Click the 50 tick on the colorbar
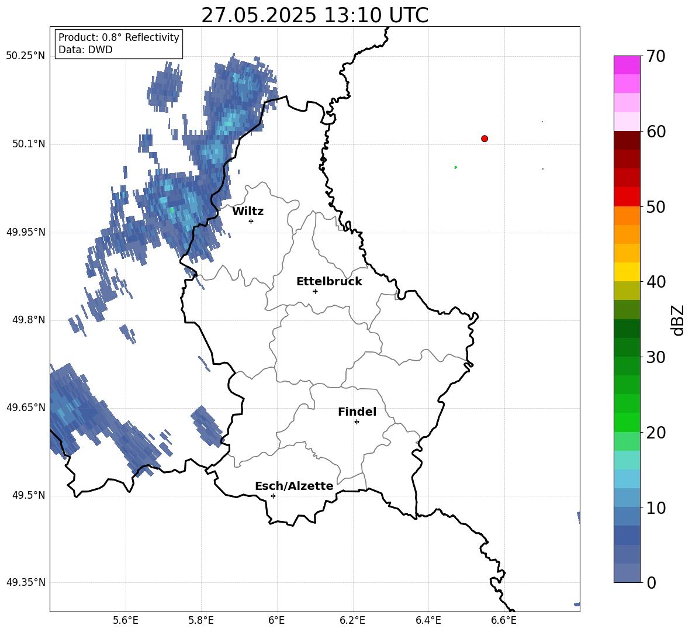This screenshot has width=692, height=632. click(656, 206)
